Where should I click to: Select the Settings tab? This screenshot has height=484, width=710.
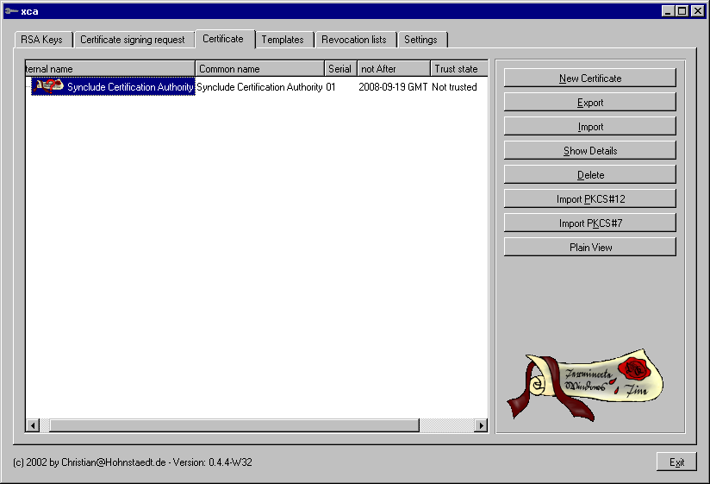coord(420,40)
